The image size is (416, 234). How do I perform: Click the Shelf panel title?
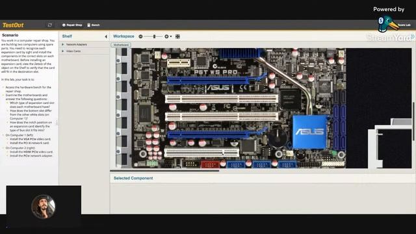pos(67,36)
